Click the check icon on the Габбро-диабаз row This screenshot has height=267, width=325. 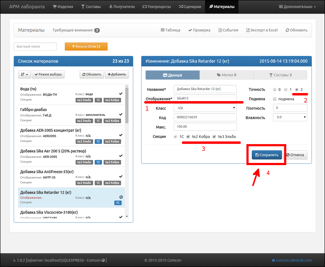coord(121,114)
